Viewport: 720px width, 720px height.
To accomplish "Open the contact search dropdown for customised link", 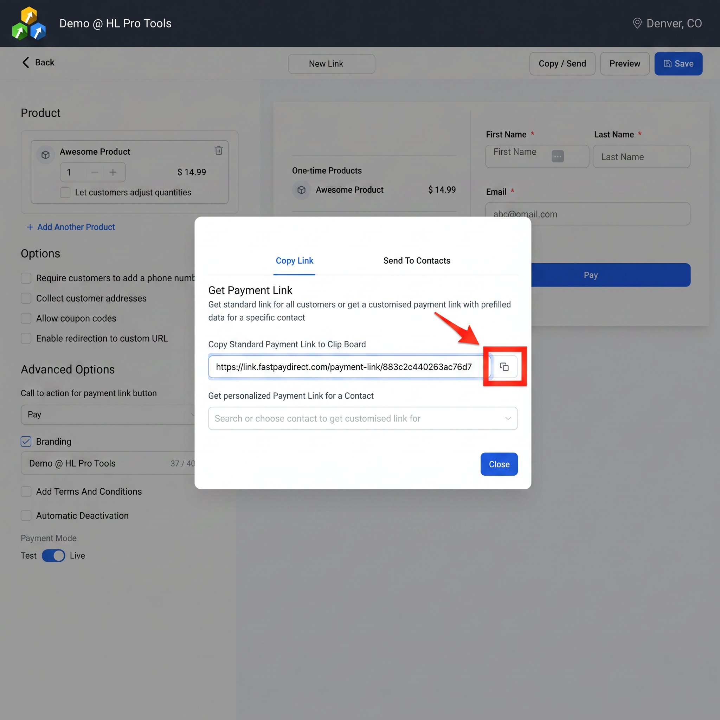I will click(362, 418).
